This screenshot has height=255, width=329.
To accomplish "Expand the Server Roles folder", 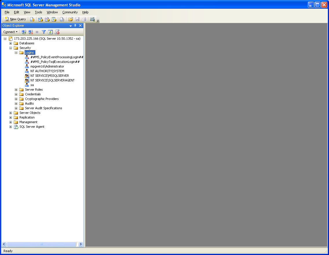I will (x=16, y=90).
